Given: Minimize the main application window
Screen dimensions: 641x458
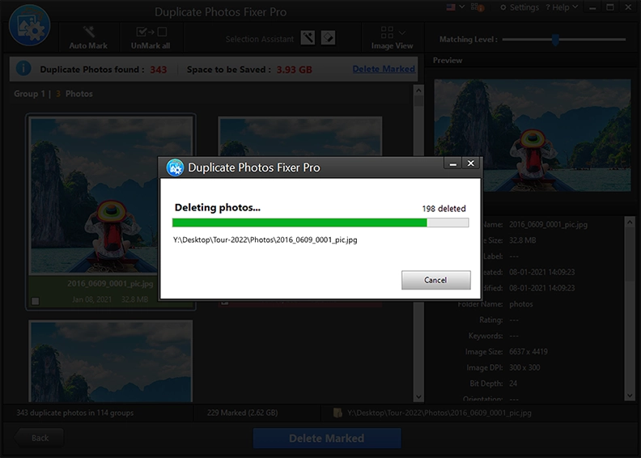Looking at the screenshot, I should [x=592, y=7].
